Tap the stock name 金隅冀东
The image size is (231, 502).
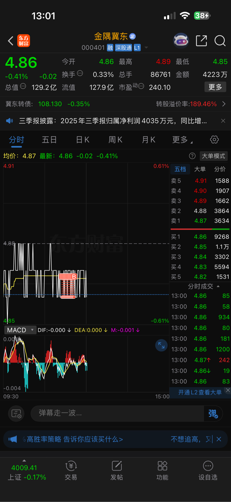coord(111,36)
